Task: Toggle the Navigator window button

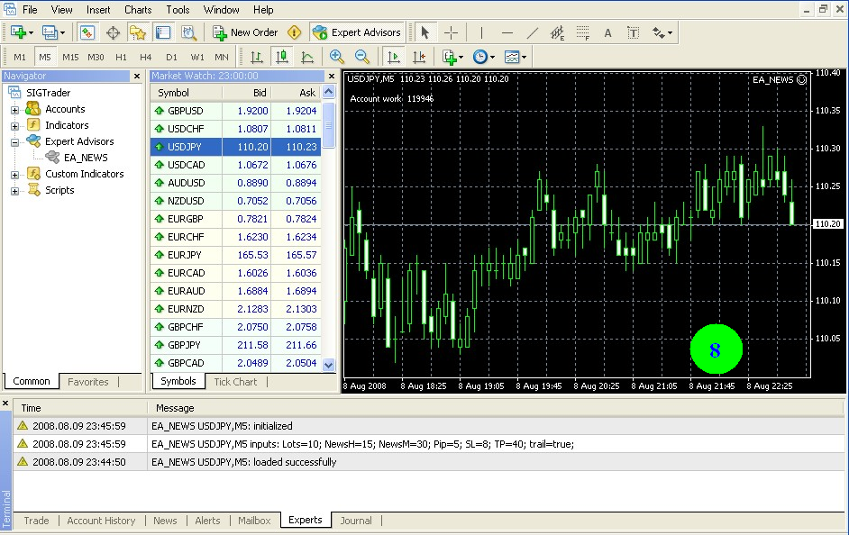Action: 138,33
